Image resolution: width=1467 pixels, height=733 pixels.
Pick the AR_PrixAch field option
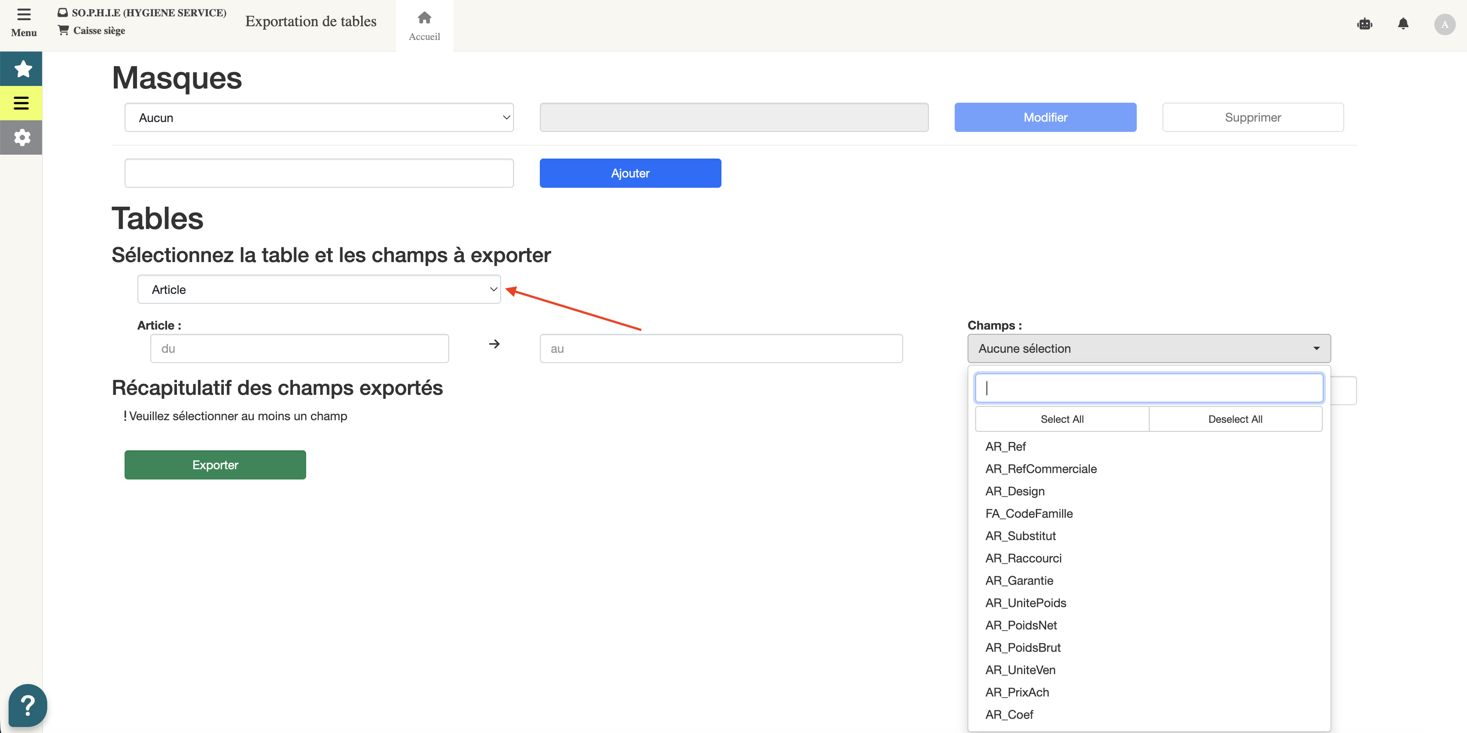[1017, 692]
